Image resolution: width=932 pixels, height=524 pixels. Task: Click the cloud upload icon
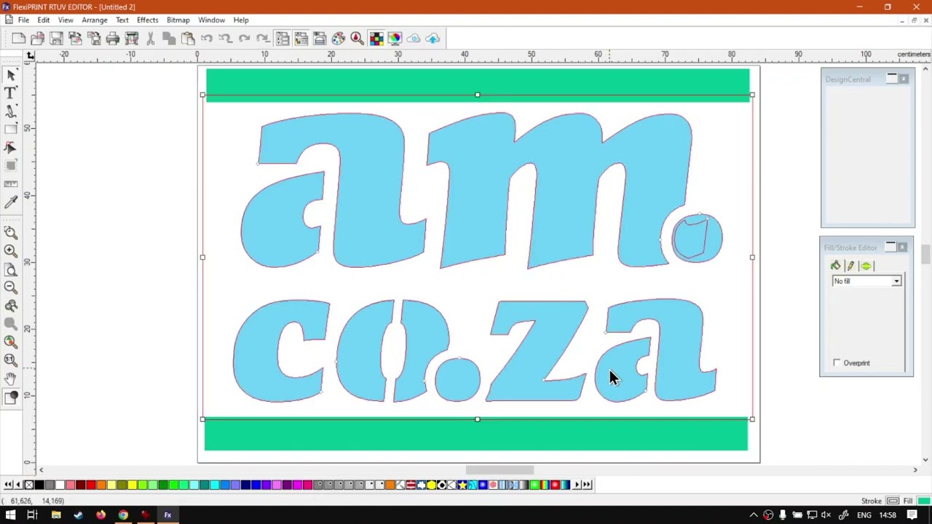(433, 39)
